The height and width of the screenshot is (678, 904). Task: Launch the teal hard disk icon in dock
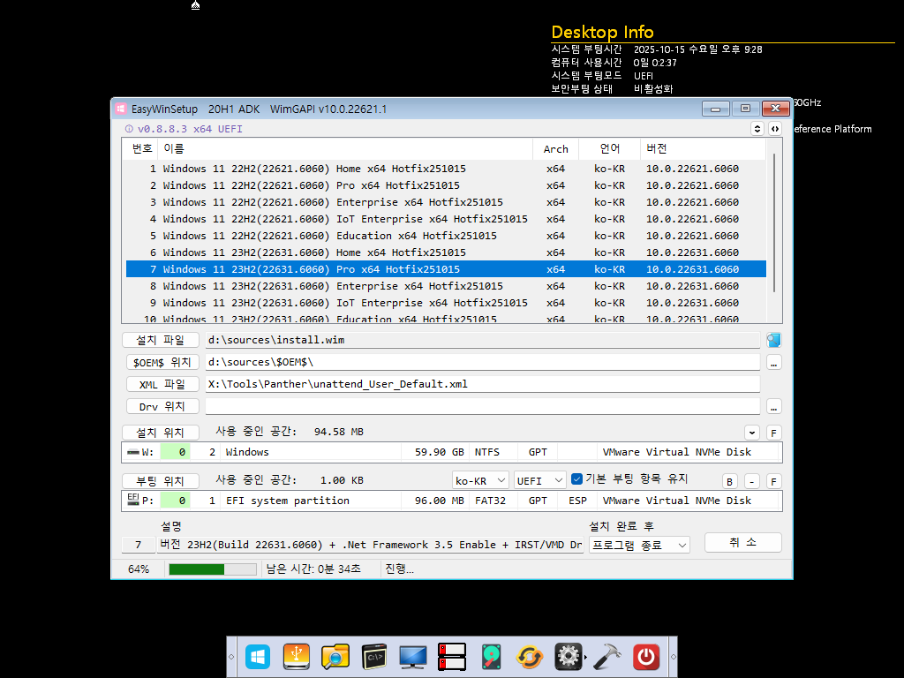point(491,657)
